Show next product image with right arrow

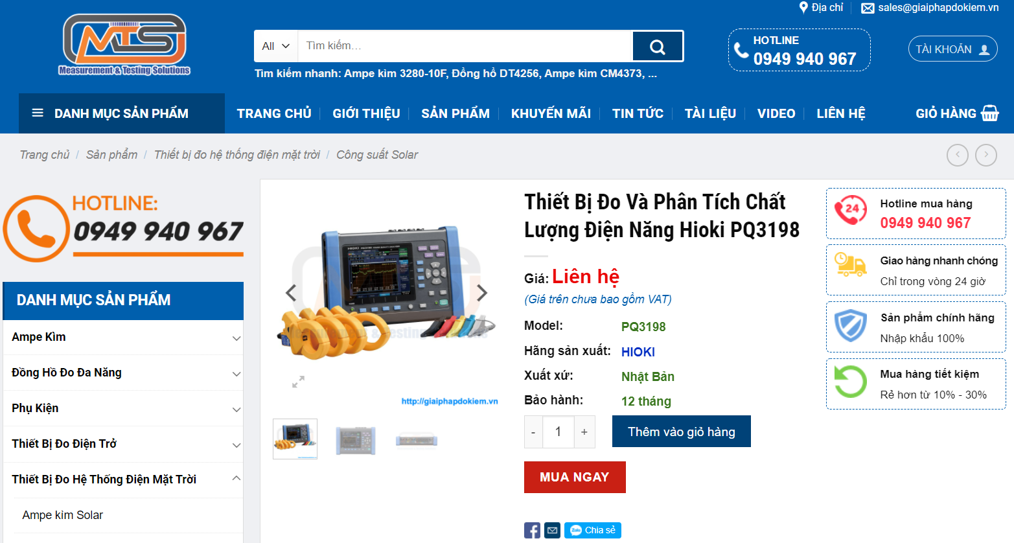(481, 293)
